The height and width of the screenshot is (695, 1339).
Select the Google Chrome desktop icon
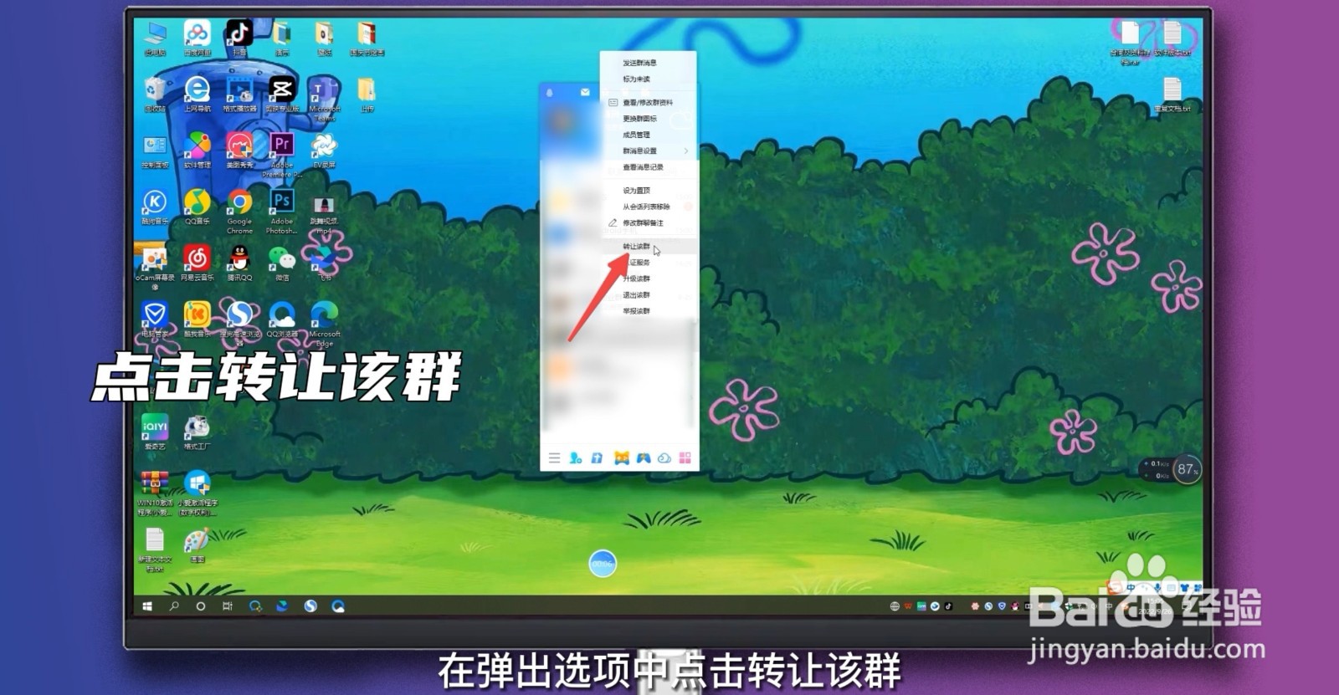pos(239,211)
